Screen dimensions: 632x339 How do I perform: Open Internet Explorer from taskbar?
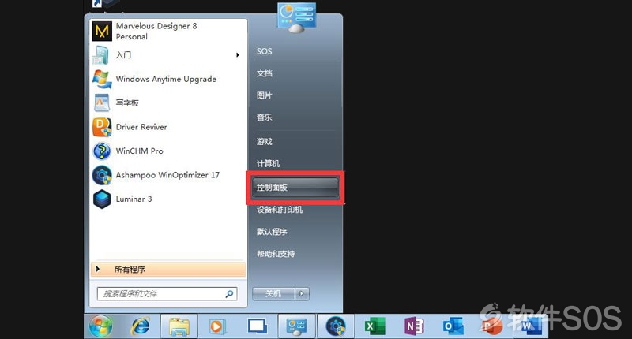pos(140,326)
